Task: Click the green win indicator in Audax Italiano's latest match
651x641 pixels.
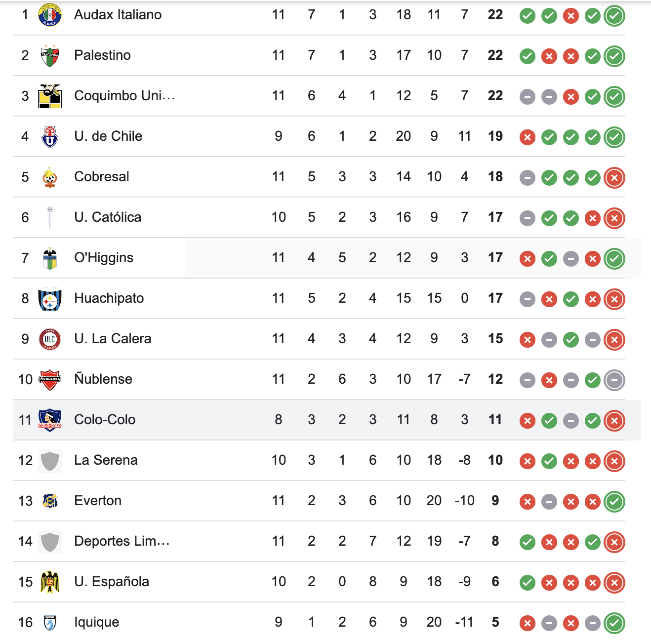Action: (614, 15)
